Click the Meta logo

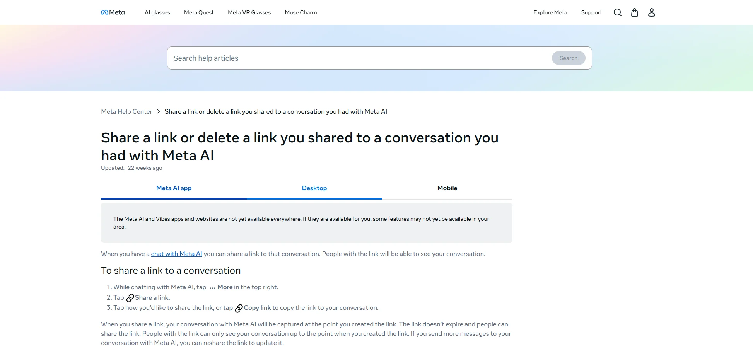tap(113, 12)
